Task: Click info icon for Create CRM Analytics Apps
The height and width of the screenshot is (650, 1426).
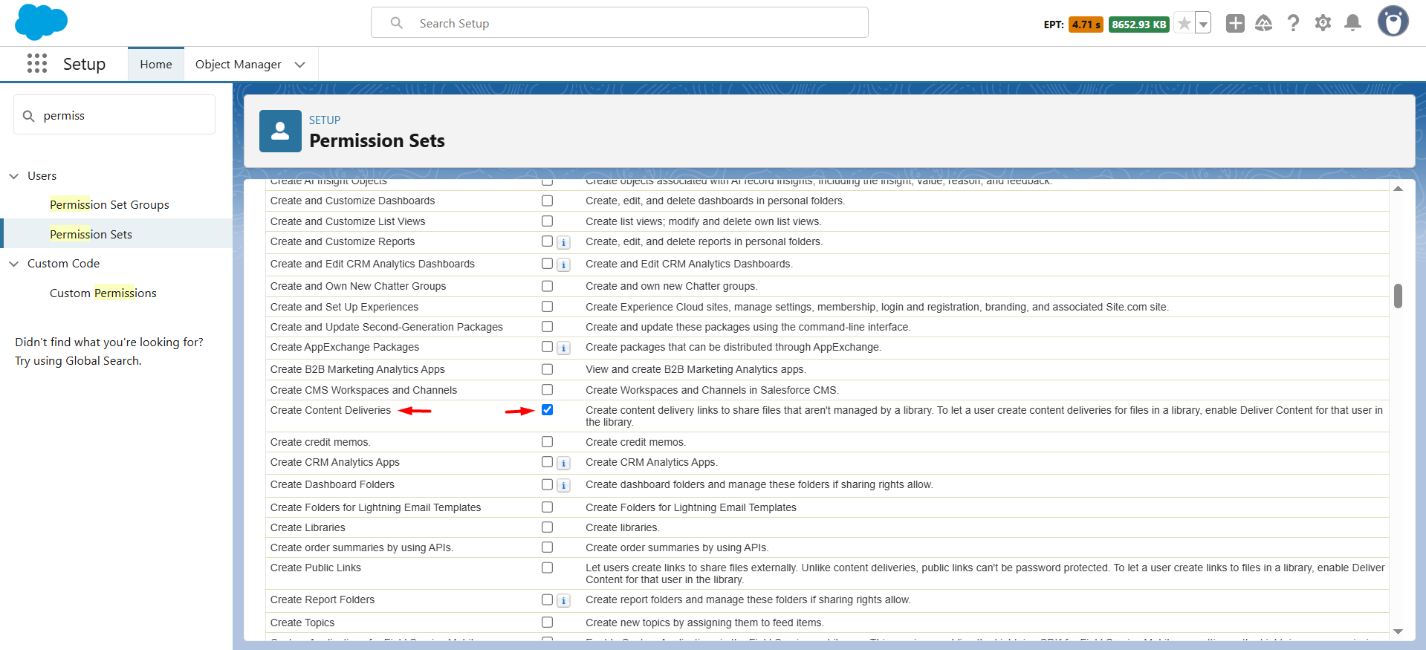Action: pyautogui.click(x=564, y=464)
